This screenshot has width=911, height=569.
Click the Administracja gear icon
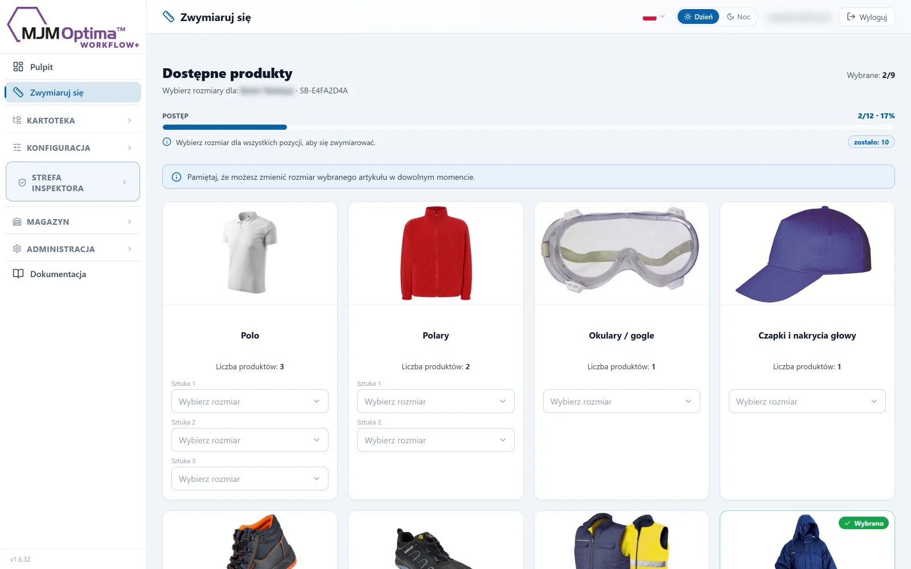(x=17, y=249)
